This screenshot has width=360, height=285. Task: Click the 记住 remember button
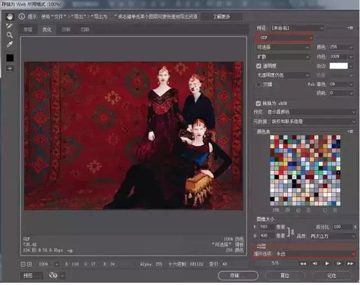(x=331, y=275)
